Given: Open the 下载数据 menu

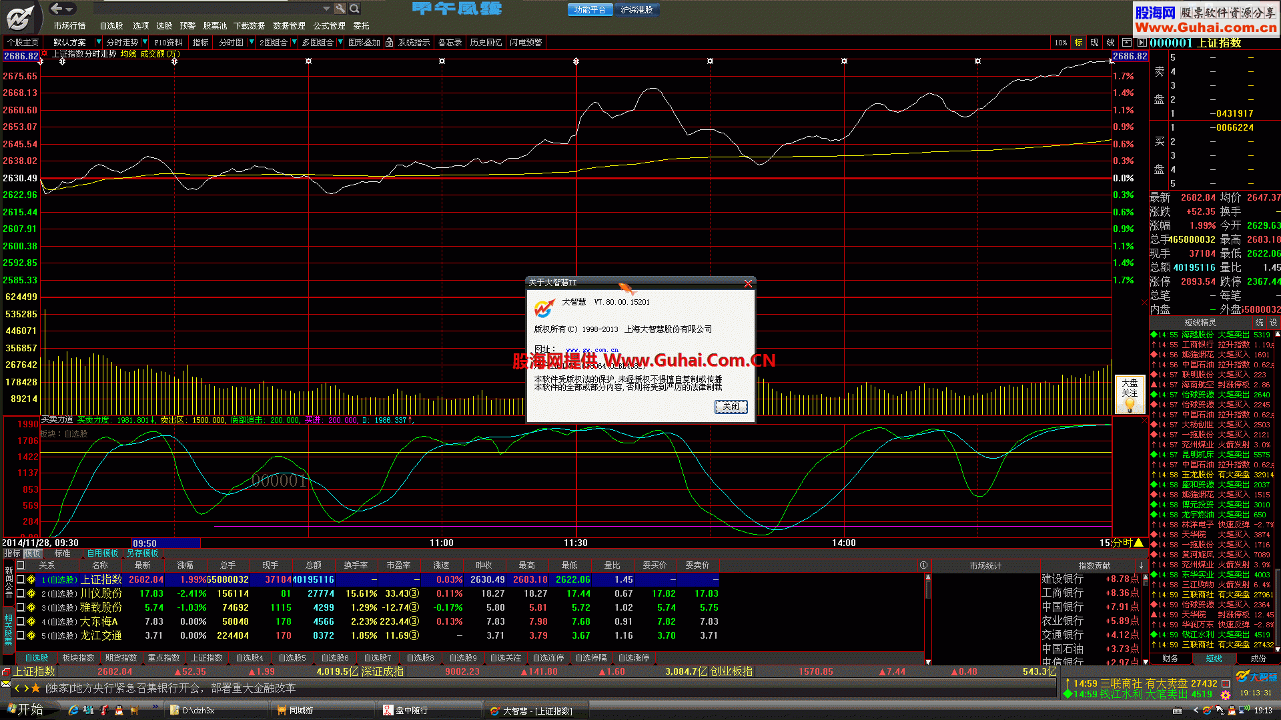Looking at the screenshot, I should 250,26.
